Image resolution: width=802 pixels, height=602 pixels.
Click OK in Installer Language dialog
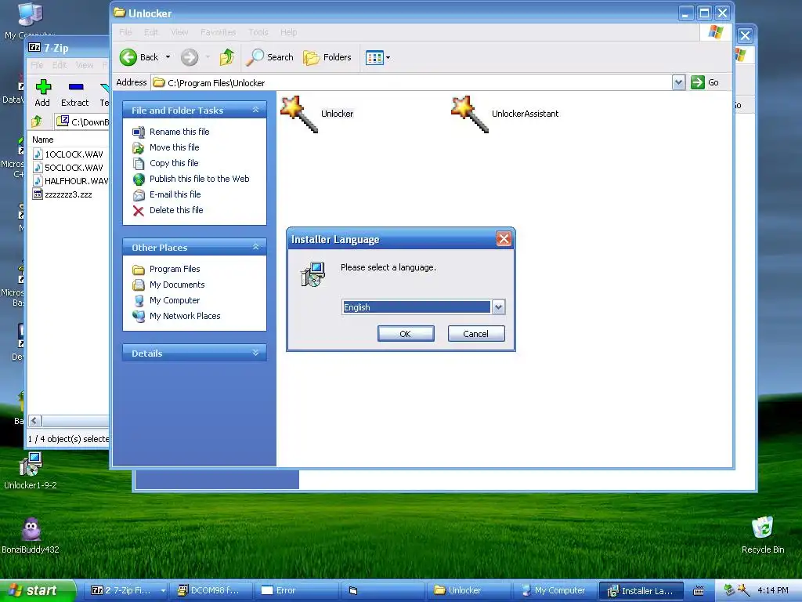click(x=406, y=334)
